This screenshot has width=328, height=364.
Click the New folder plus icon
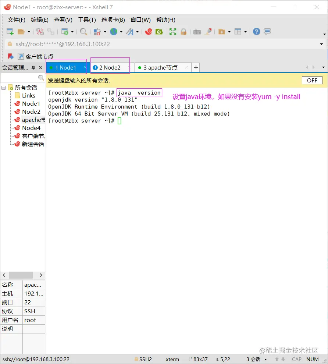coord(222,32)
